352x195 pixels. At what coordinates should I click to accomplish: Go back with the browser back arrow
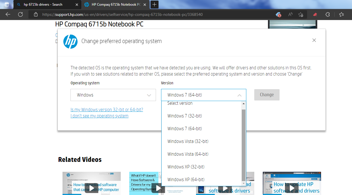click(8, 14)
